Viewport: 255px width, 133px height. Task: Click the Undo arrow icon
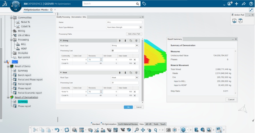click(57, 130)
